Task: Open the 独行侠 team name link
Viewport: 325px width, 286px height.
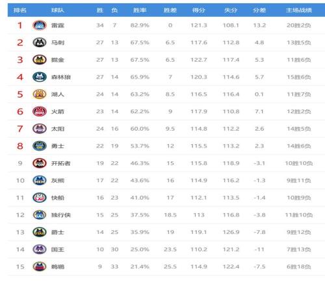Action: [x=61, y=215]
